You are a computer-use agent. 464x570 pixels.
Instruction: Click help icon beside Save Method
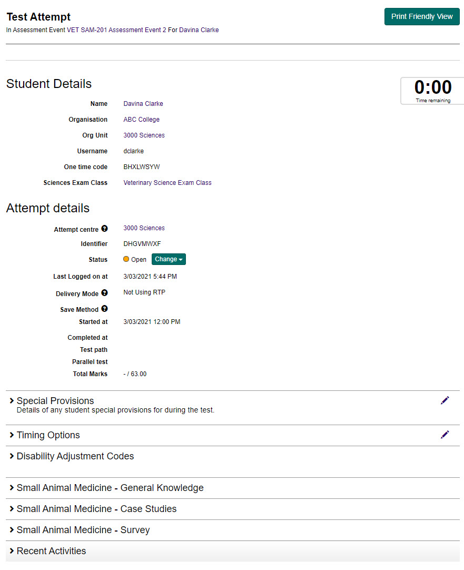tap(104, 309)
